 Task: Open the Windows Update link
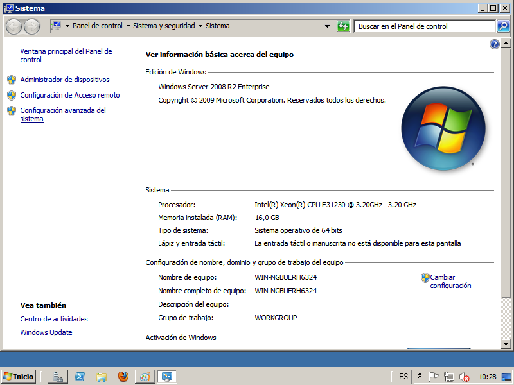(x=46, y=332)
